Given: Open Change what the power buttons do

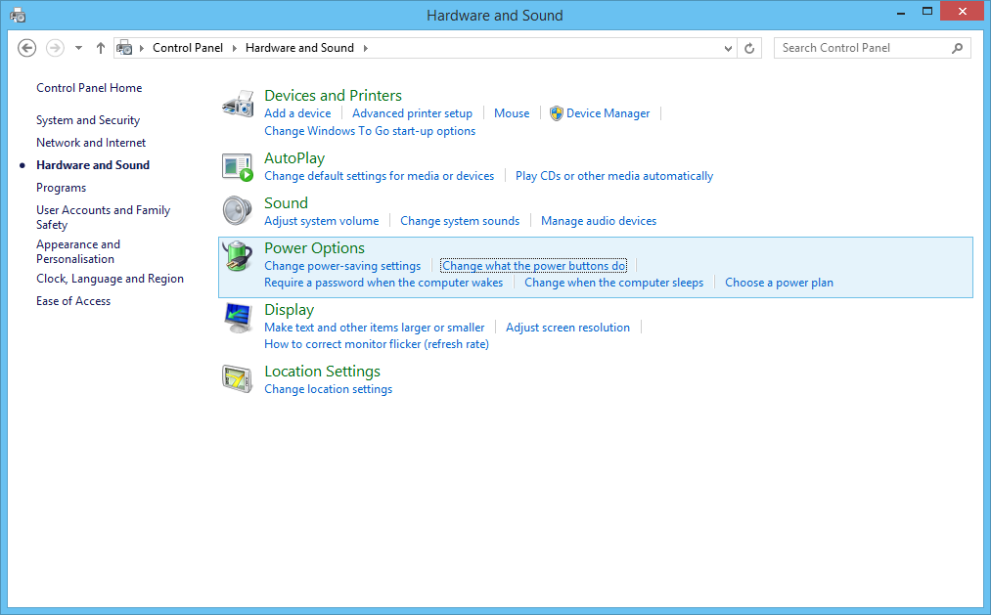Looking at the screenshot, I should [533, 265].
